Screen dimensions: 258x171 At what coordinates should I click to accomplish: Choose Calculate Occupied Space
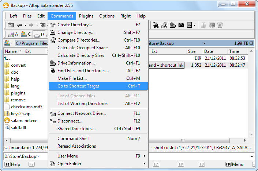pyautogui.click(x=98, y=48)
